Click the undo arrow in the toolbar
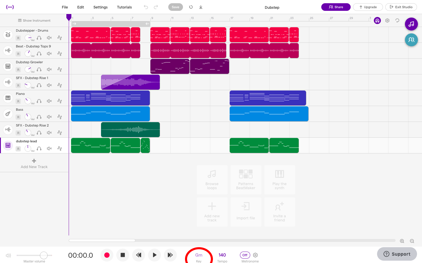Screen dimensions: 422x263 click(146, 7)
